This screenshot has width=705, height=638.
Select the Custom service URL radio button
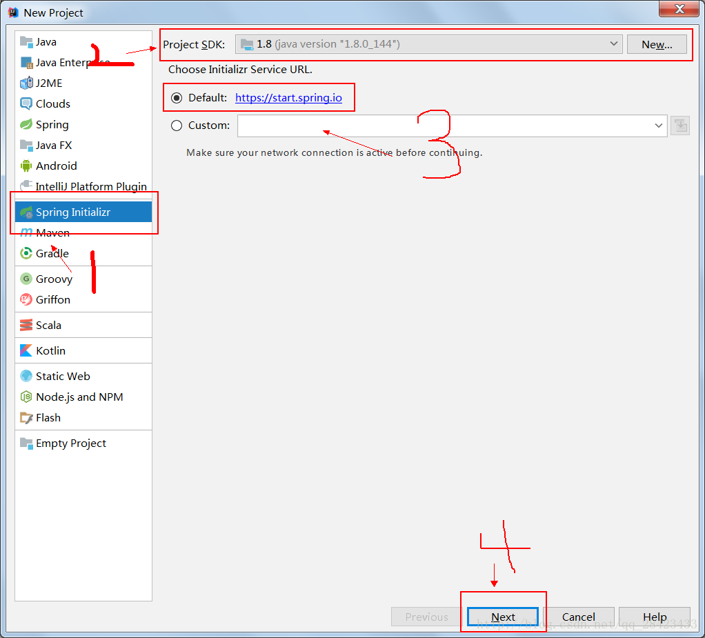click(x=177, y=126)
